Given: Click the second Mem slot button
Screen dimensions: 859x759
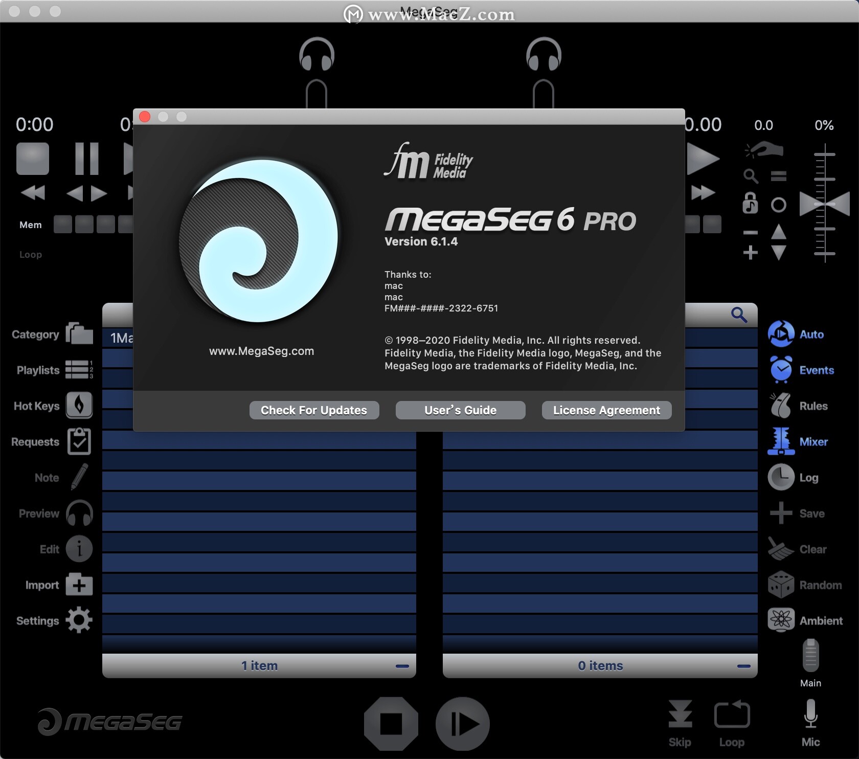Looking at the screenshot, I should coord(84,225).
